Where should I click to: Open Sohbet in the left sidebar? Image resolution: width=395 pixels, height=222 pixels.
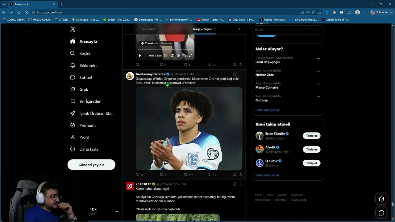tap(81, 77)
